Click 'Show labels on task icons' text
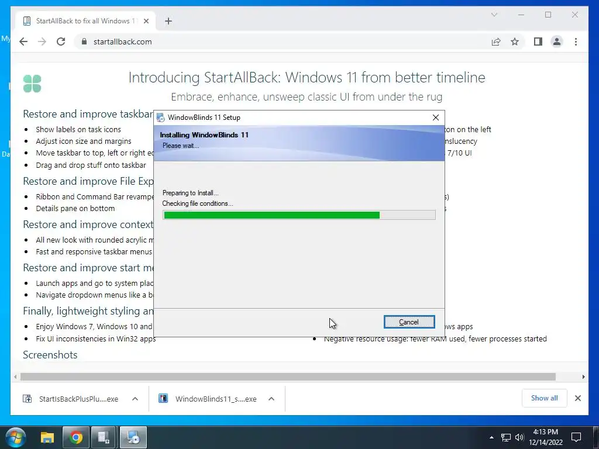 78,129
